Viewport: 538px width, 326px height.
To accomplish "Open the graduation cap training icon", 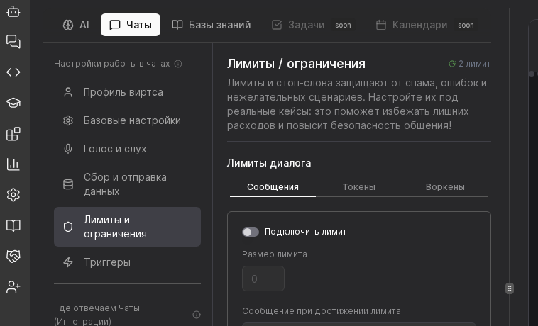I will tap(13, 103).
